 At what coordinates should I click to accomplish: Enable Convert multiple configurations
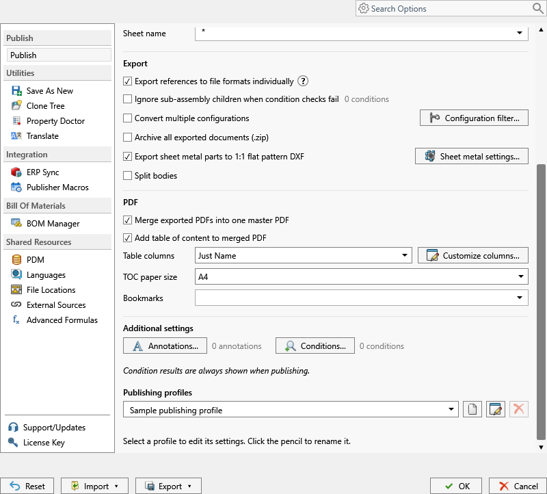(128, 118)
